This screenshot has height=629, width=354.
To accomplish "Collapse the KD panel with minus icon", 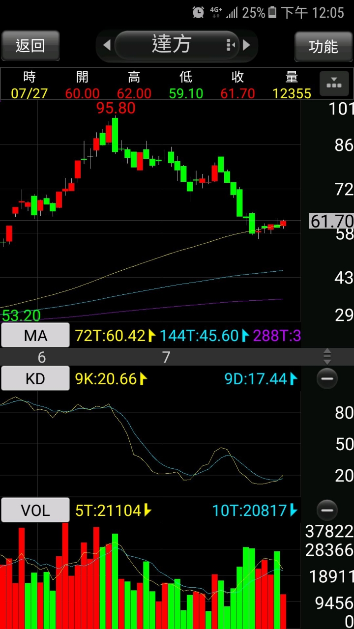I will coord(327,378).
